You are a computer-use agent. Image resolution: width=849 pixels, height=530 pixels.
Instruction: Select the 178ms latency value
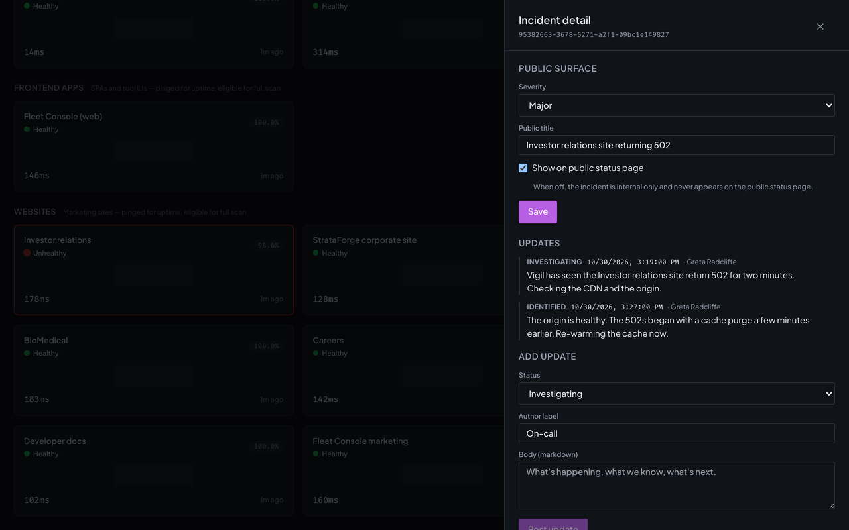pos(36,299)
